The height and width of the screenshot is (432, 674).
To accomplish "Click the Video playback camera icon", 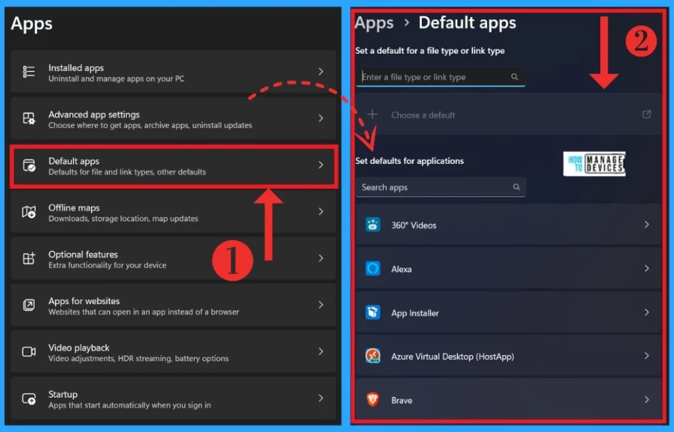I will [x=29, y=352].
